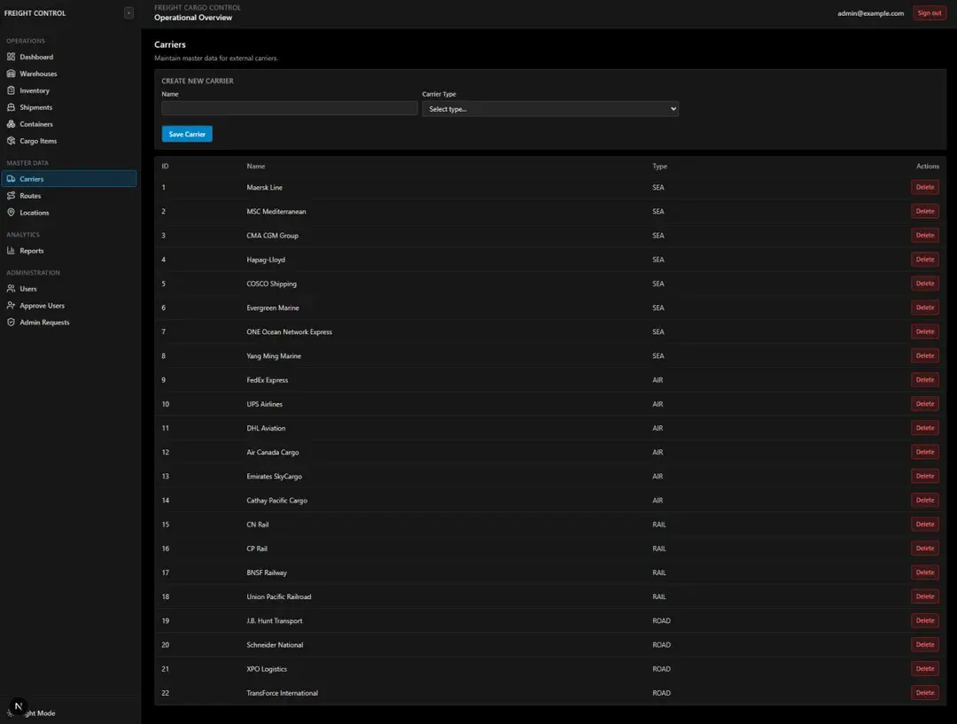Image resolution: width=957 pixels, height=724 pixels.
Task: Click the Reports chart icon
Action: click(x=11, y=250)
